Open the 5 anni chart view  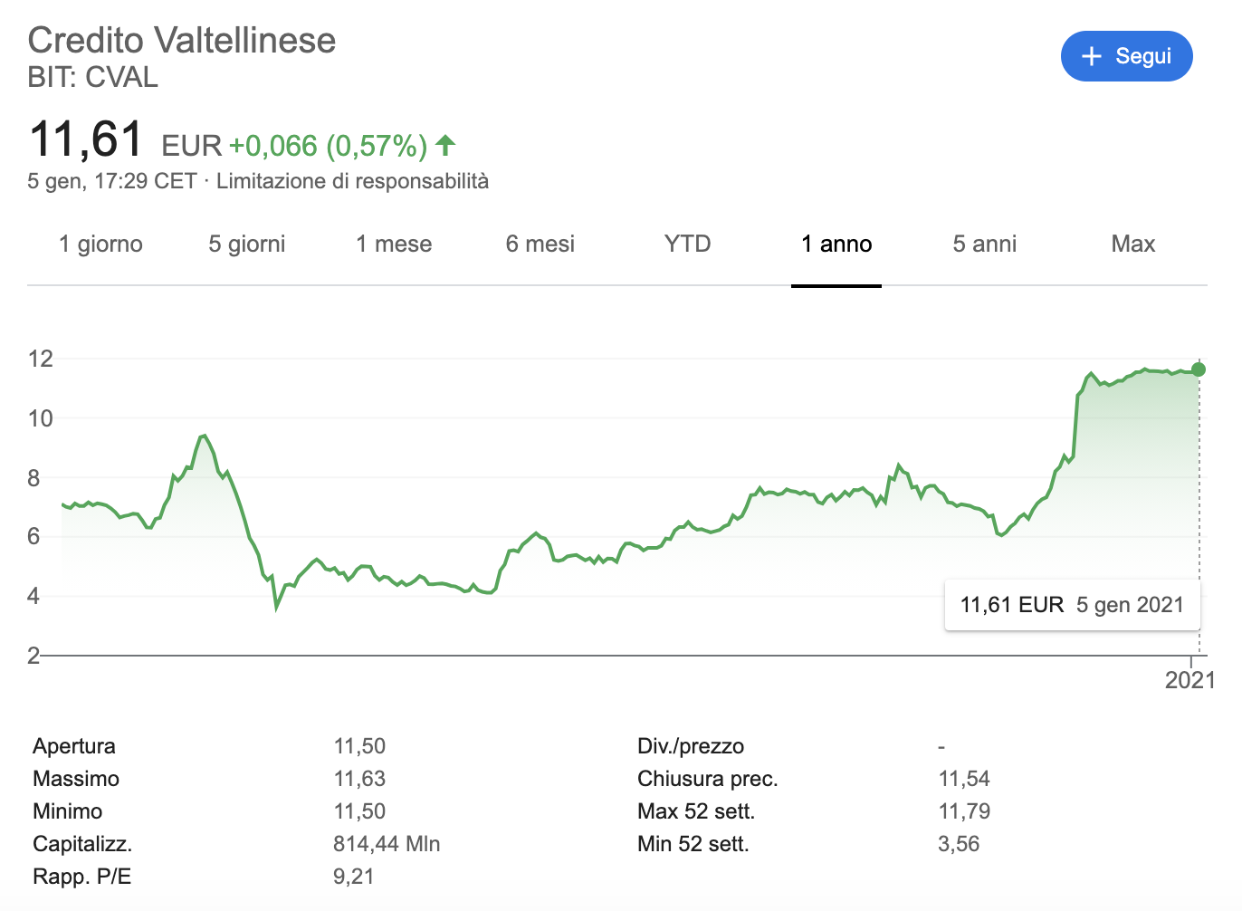pos(984,245)
